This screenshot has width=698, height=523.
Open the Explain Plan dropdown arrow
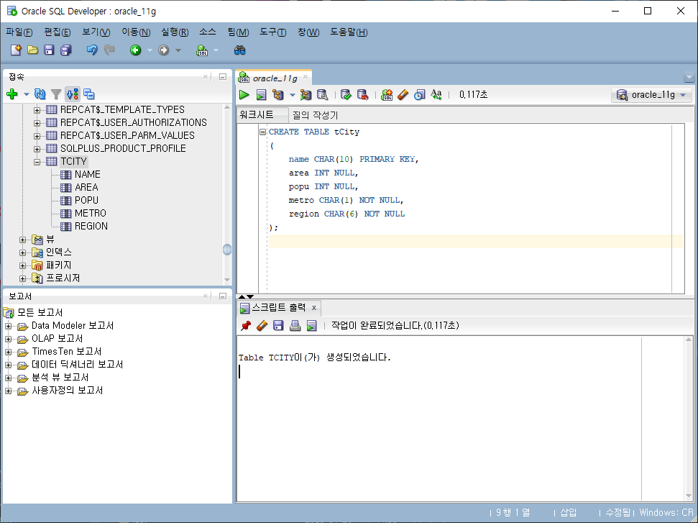pyautogui.click(x=292, y=95)
